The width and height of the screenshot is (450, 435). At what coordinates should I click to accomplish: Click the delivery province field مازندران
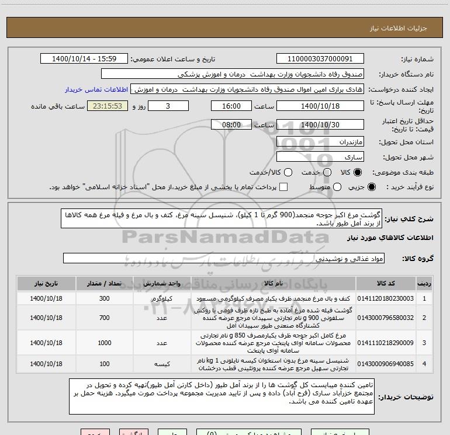click(320, 142)
